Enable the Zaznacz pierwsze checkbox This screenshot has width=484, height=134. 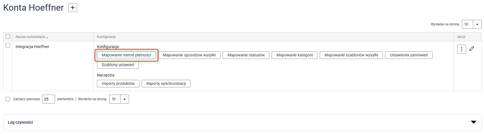click(8, 99)
